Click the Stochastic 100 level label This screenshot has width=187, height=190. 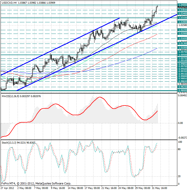pyautogui.click(x=180, y=142)
